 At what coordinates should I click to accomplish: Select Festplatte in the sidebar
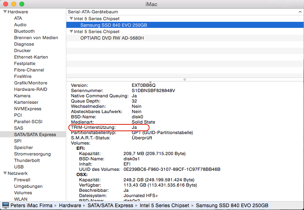click(25, 63)
